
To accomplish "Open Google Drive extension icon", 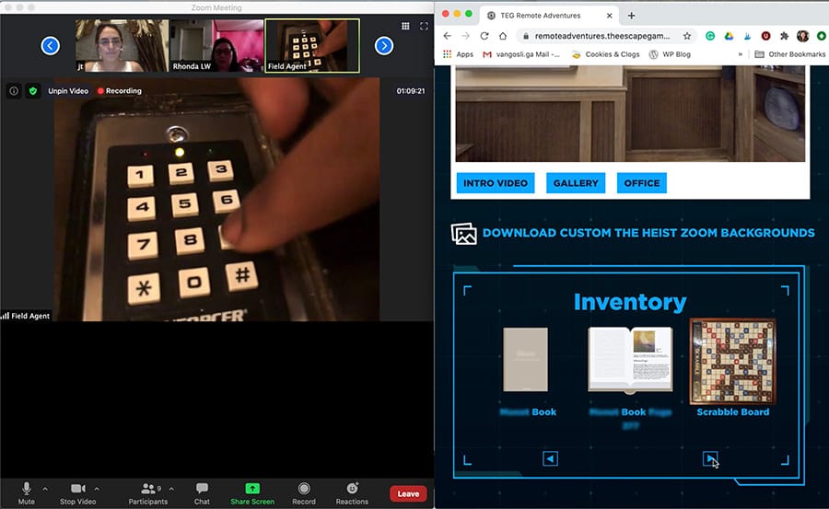I will point(730,36).
